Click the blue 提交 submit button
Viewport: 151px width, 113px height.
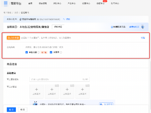click(11, 110)
